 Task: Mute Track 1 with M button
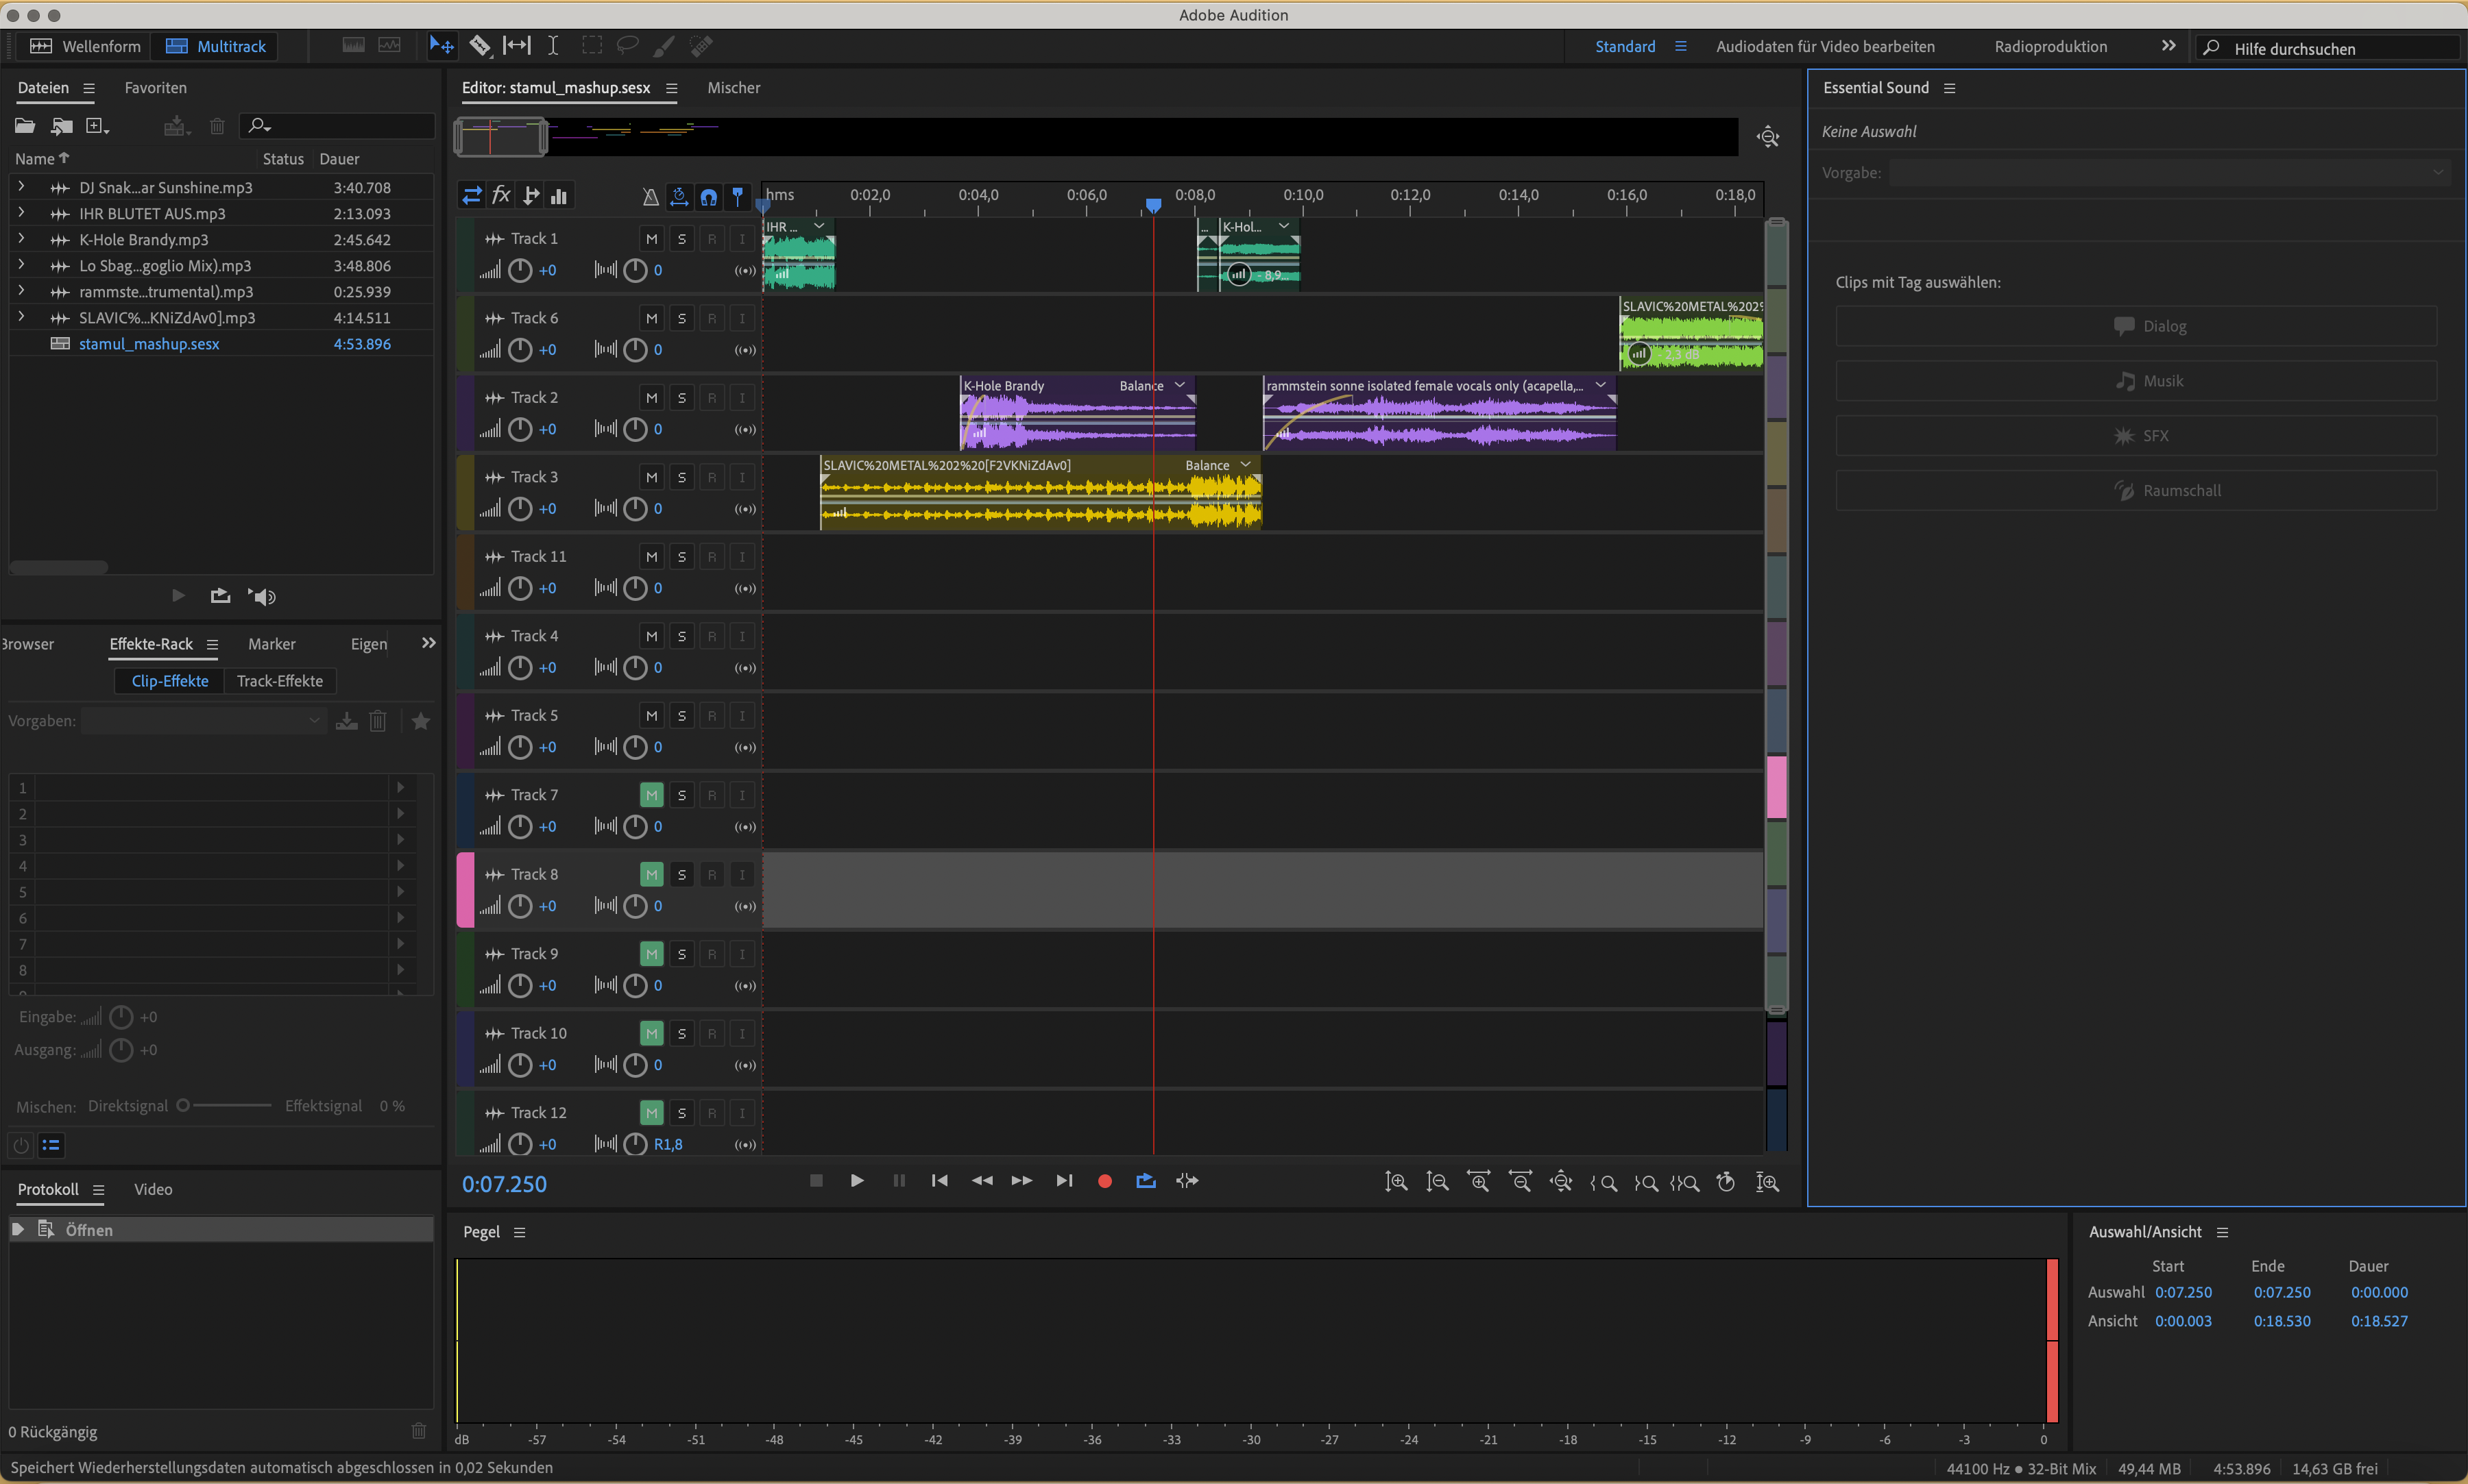tap(651, 239)
